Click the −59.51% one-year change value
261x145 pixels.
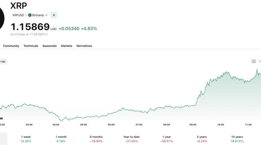coord(167,141)
